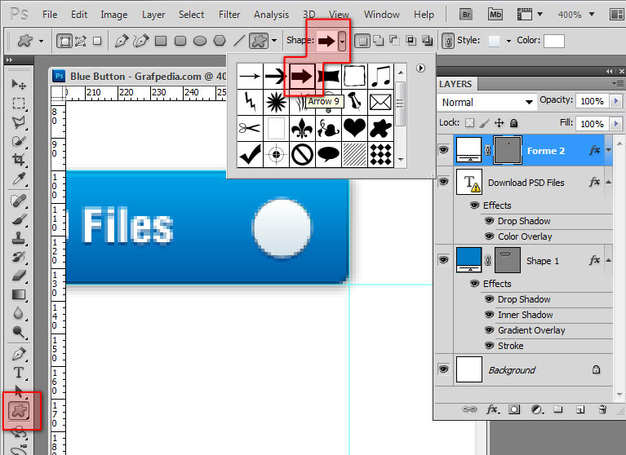626x455 pixels.
Task: Open the shape picker flyout menu
Action: click(x=420, y=68)
